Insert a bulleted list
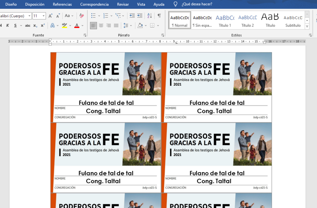Image resolution: width=317 pixels, height=208 pixels. 93,16
